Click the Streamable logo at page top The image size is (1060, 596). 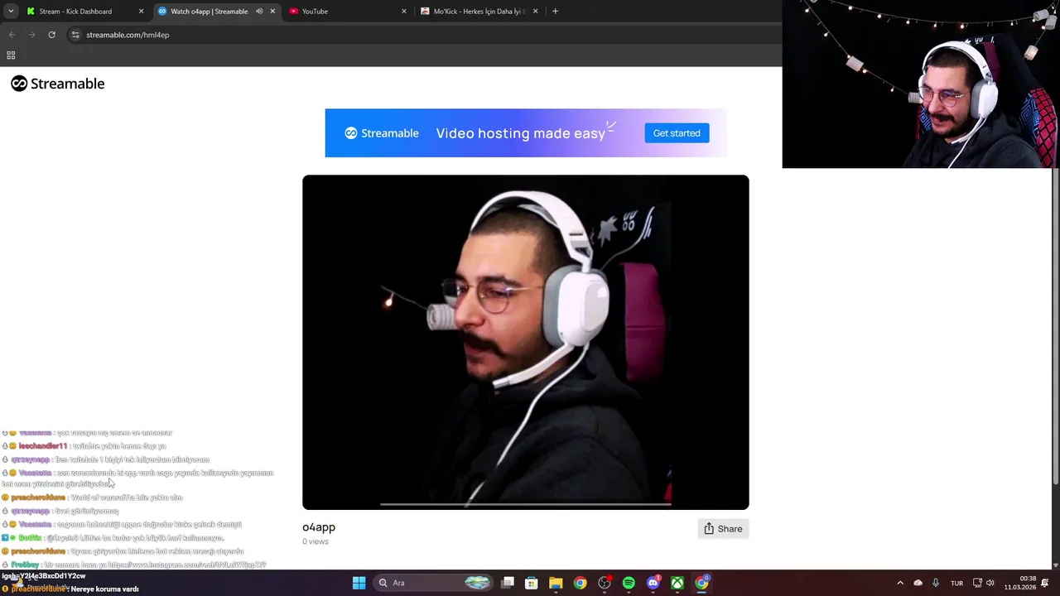[x=58, y=84]
